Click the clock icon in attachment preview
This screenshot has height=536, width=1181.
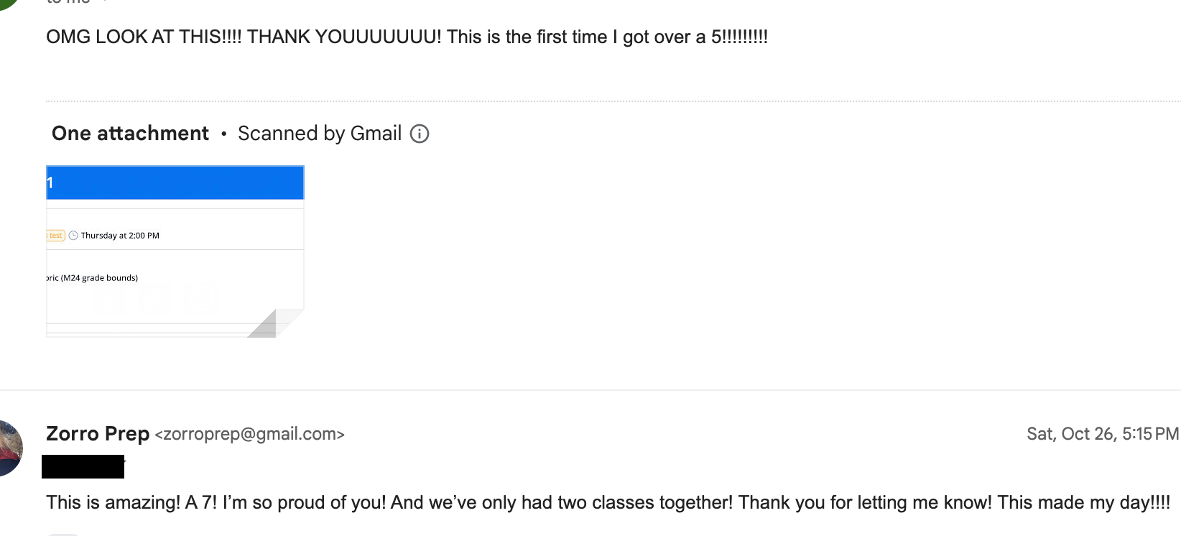[x=73, y=236]
